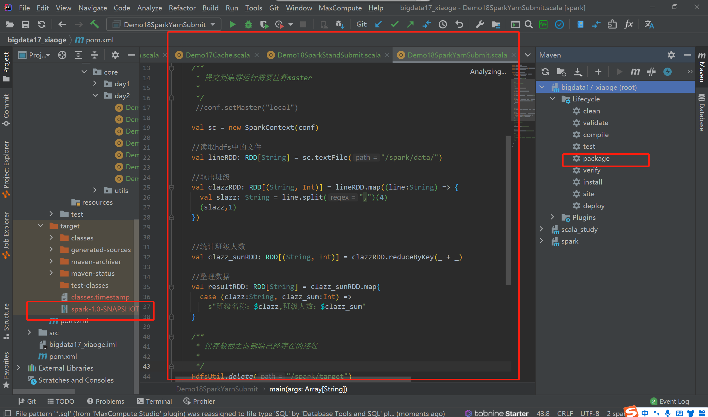Open the Terminal tool window
708x417 pixels.
coord(155,401)
